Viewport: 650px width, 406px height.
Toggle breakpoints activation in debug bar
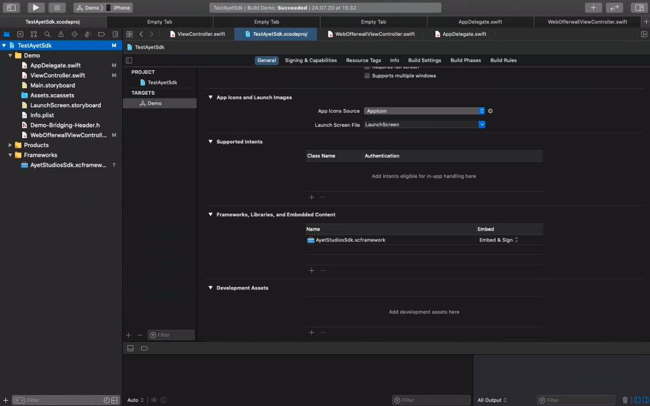click(x=144, y=348)
